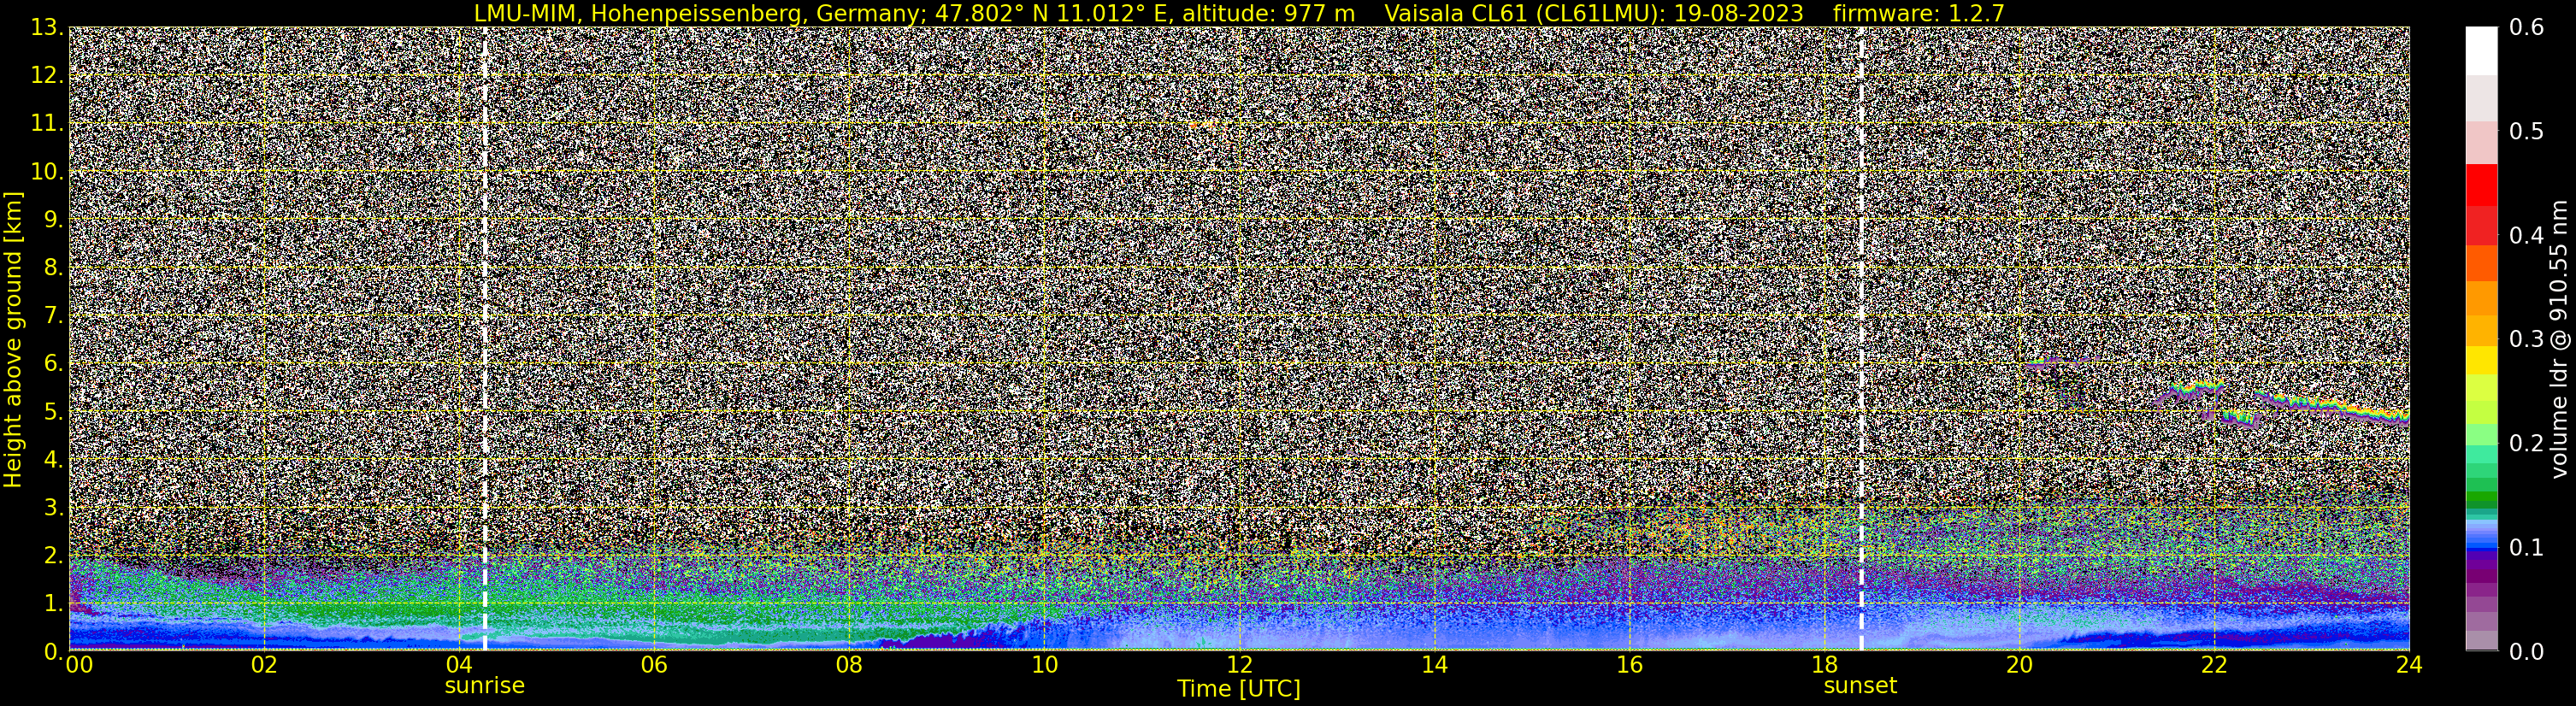Click the time axis tick label '00'

click(x=79, y=665)
